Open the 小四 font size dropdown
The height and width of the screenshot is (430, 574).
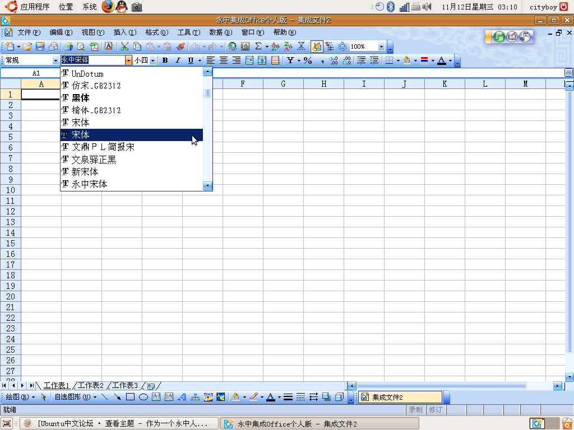[x=152, y=60]
